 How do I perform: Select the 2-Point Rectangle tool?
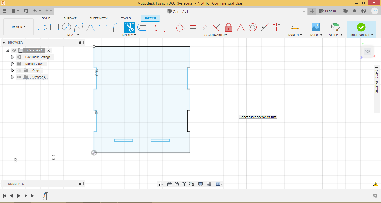(54, 27)
